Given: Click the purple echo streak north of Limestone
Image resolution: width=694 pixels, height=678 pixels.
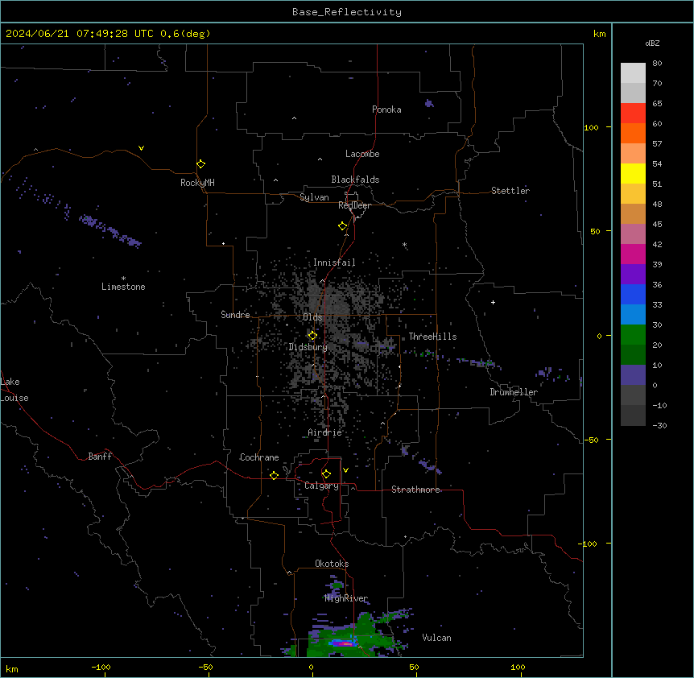Looking at the screenshot, I should 110,230.
